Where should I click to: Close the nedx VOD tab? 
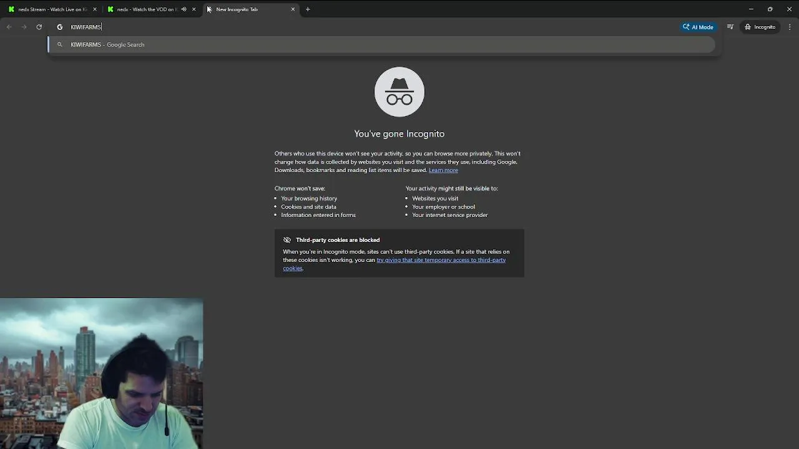(x=194, y=9)
